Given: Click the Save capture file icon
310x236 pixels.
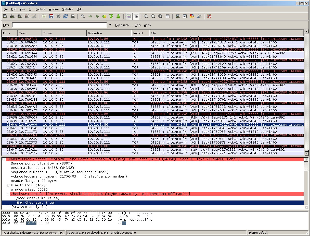Looking at the screenshot, I should click(51, 16).
